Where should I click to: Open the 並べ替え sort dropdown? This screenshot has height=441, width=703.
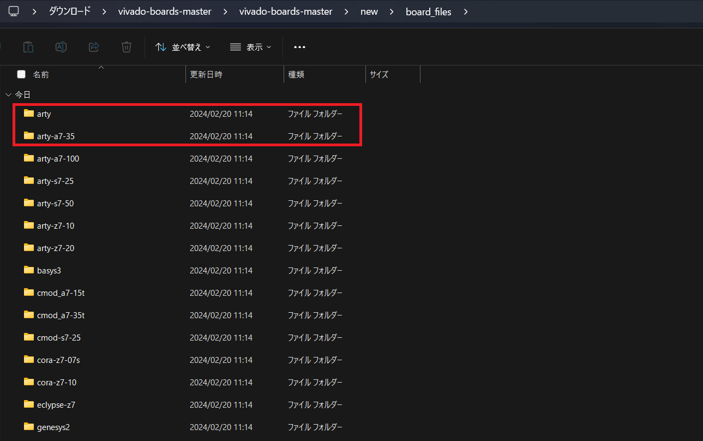183,47
